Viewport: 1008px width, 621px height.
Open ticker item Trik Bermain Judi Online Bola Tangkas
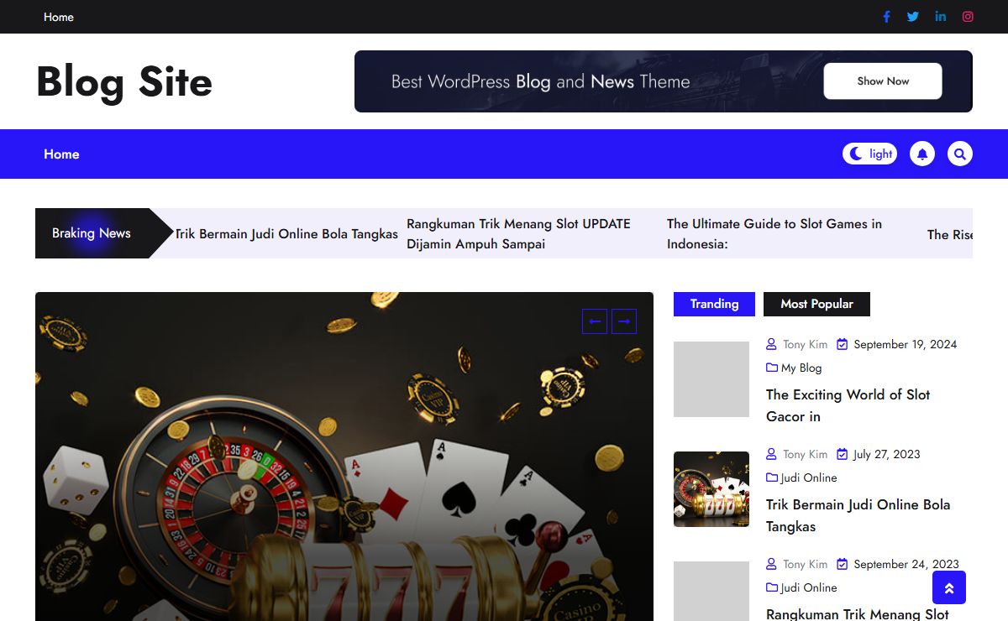(x=286, y=233)
